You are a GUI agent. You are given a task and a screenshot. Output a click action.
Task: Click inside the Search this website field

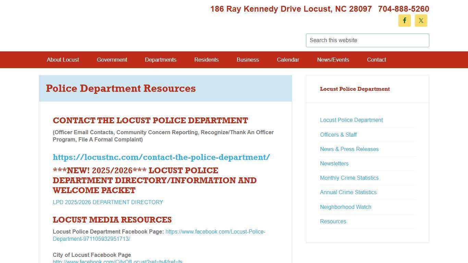pos(367,40)
